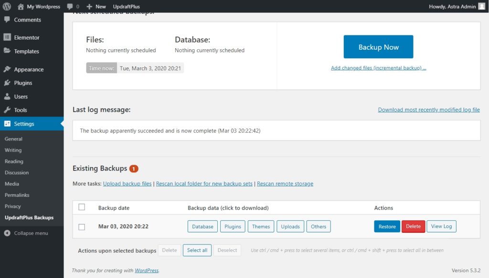Click Rescan remote storage link
Screen dimensions: 489x278
285,183
